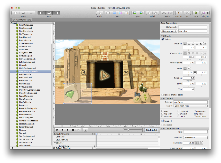Check the Value change event
Viewport: 221px width, 163px height.
point(195,116)
